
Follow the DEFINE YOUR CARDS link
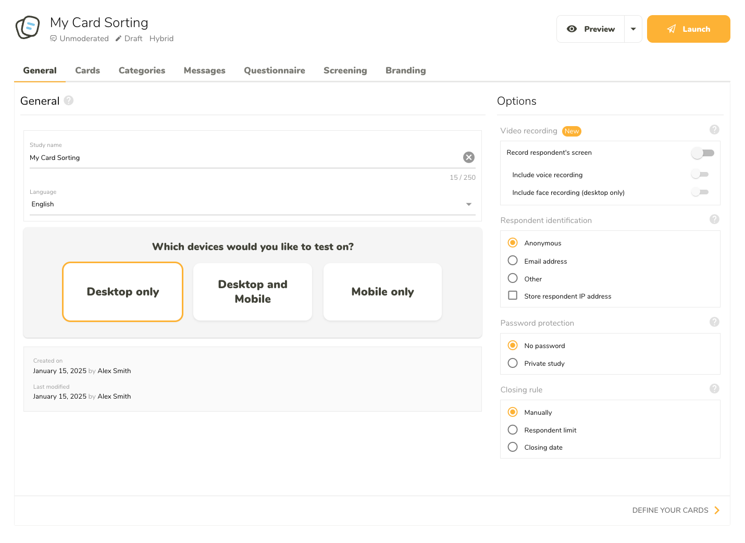[670, 510]
